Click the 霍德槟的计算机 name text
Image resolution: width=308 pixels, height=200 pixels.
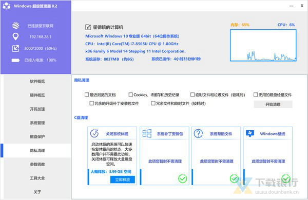click(x=108, y=27)
